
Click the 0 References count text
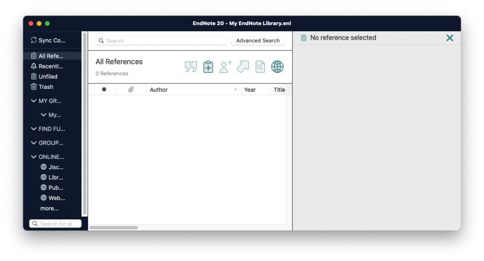[112, 73]
